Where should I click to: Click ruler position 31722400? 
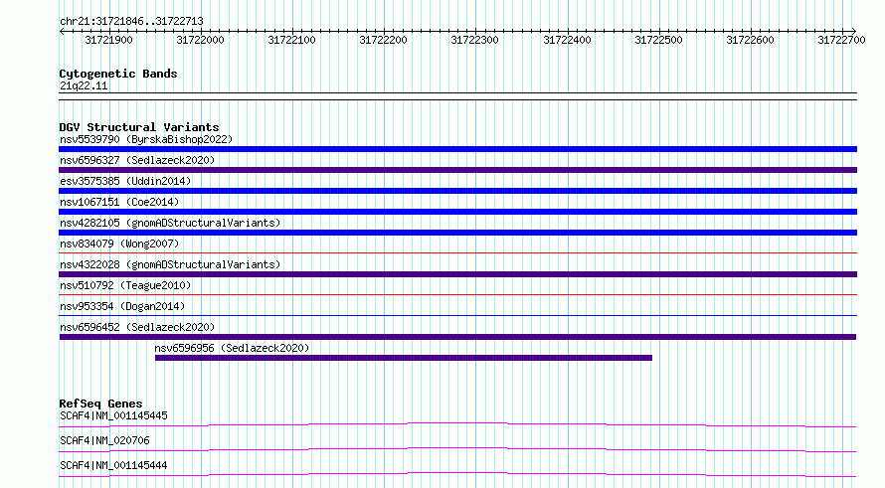tap(567, 40)
